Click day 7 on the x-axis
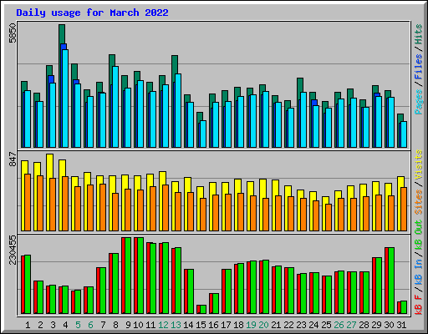Screen dimensions: 428x334 (x=103, y=325)
